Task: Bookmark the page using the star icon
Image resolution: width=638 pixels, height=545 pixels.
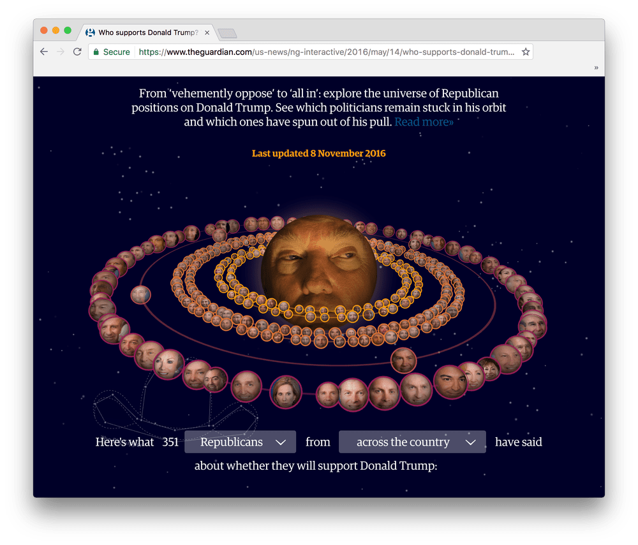Action: (526, 52)
